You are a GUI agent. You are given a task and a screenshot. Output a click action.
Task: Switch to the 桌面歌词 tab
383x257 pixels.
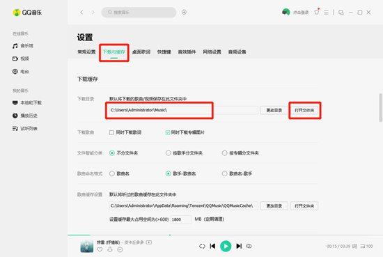(141, 52)
